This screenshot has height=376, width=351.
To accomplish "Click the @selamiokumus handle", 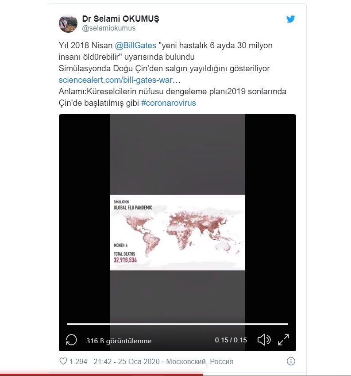I will tap(109, 28).
